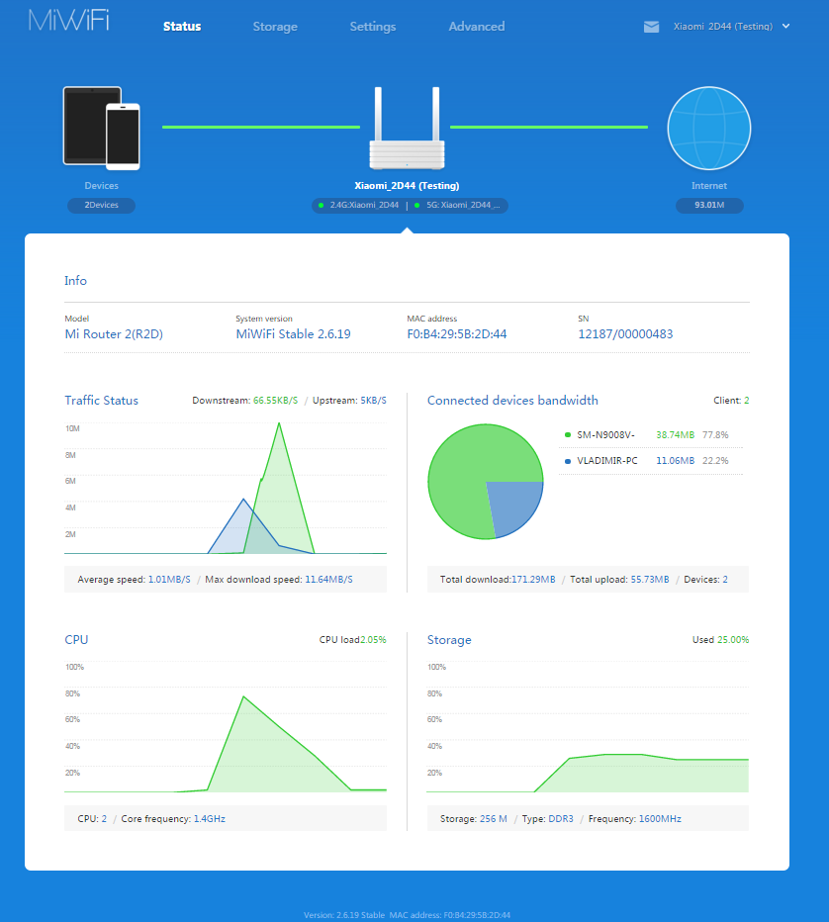Click 11.06MB usage value

(x=675, y=461)
